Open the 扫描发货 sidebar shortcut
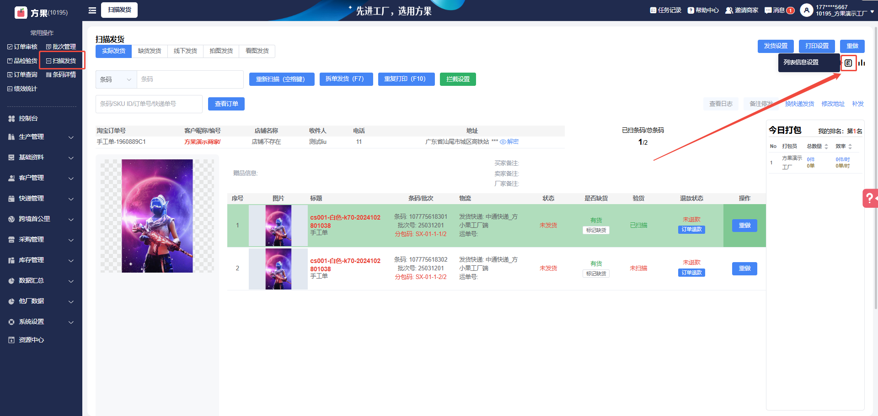Screen dimensions: 878x416 tap(61, 61)
